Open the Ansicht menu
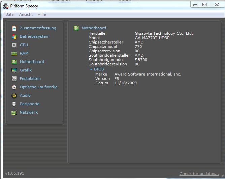The width and height of the screenshot is (225, 179). (26, 14)
